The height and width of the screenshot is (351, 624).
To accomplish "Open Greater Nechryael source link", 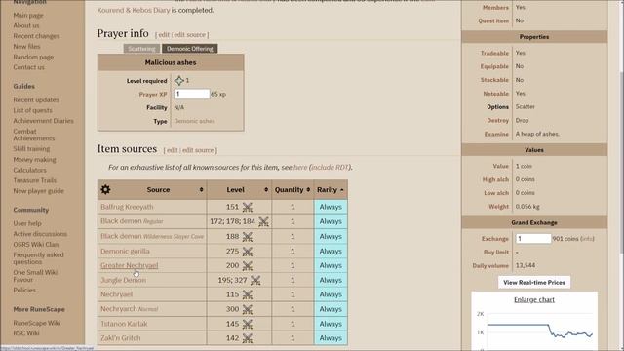I will (x=130, y=265).
